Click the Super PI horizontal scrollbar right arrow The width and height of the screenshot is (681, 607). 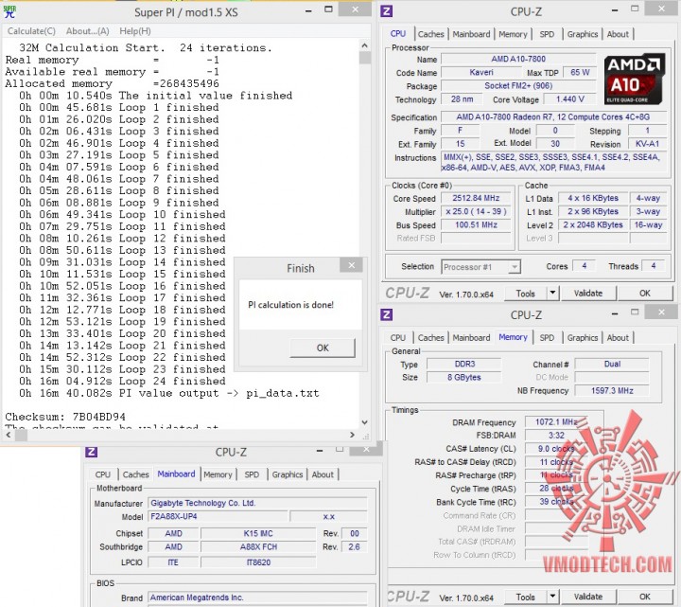(352, 435)
